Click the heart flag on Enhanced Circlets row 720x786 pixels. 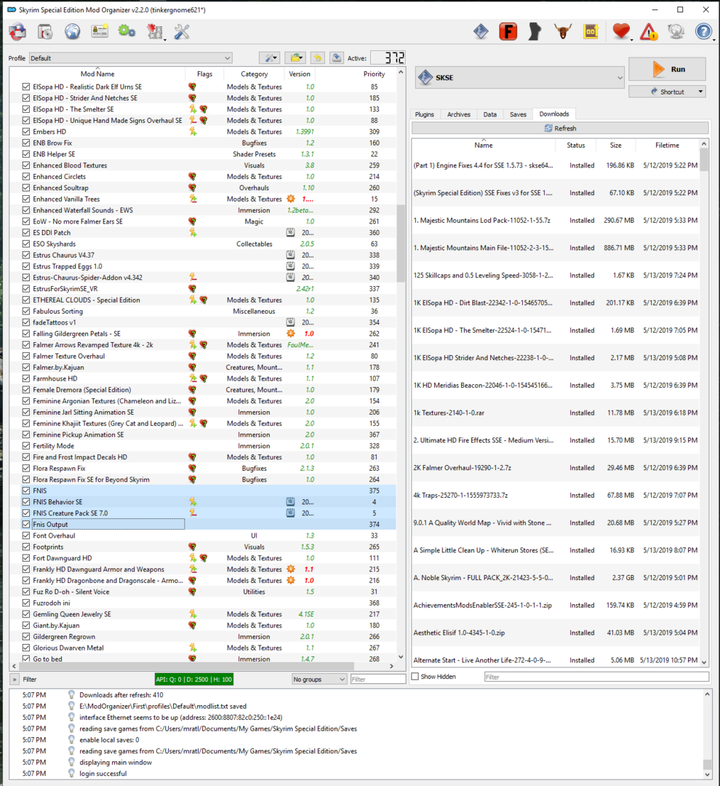192,176
